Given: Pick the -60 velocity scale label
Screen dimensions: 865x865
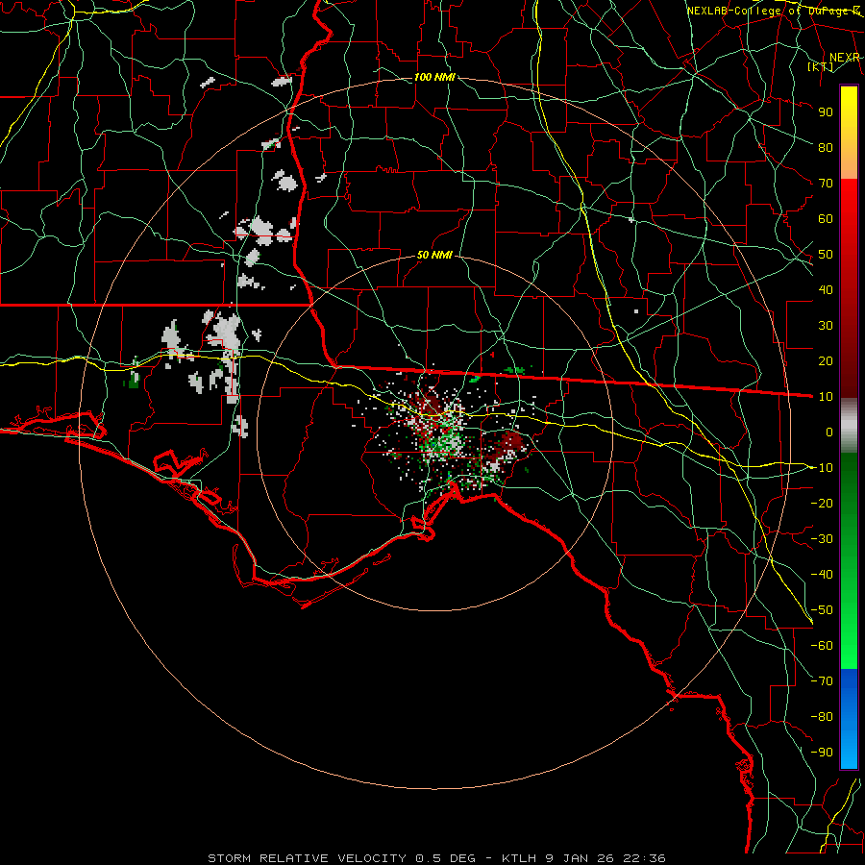Looking at the screenshot, I should (x=822, y=646).
